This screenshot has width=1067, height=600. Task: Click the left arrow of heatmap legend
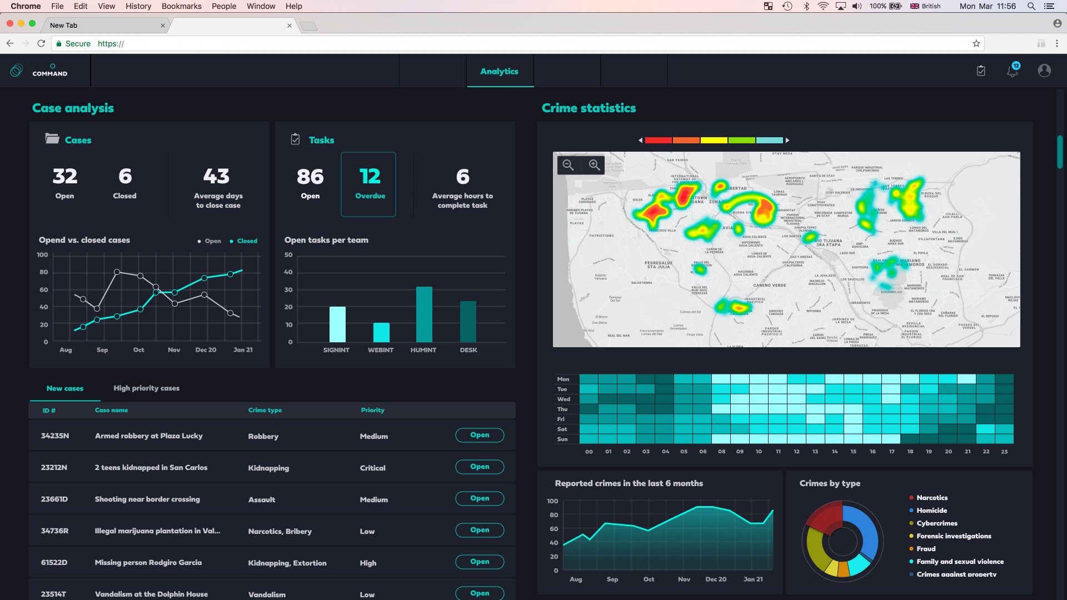(x=640, y=141)
